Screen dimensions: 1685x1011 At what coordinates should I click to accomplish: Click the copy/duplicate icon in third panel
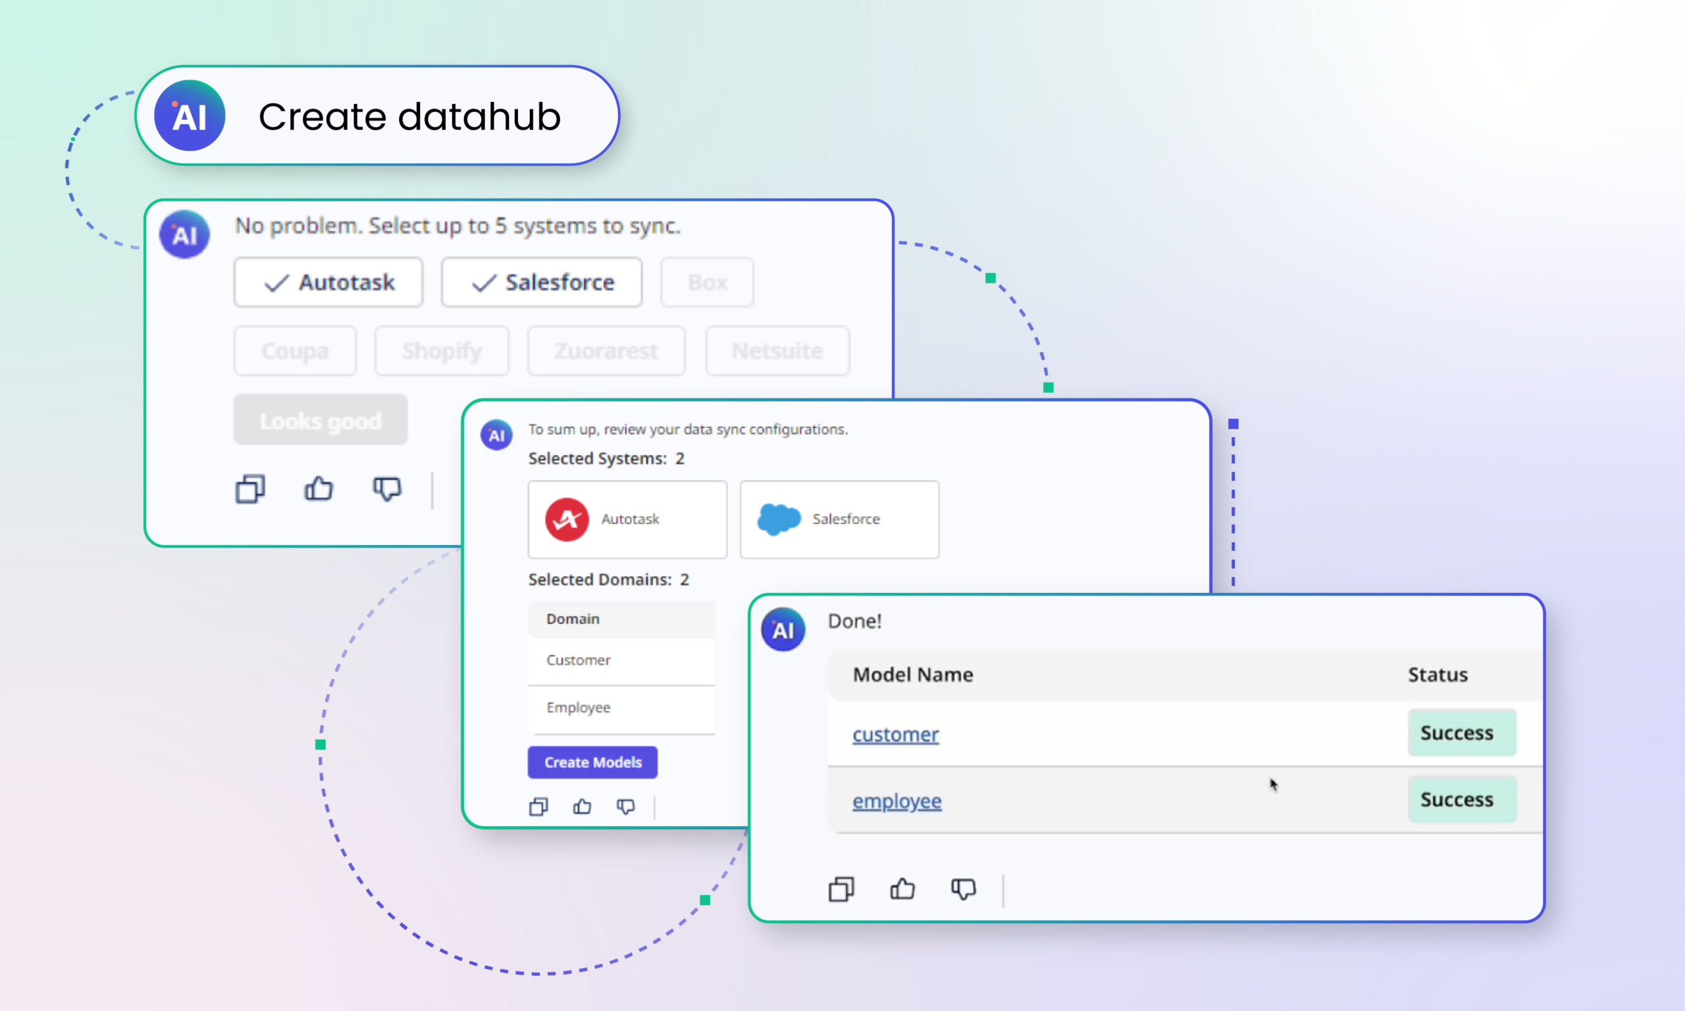pos(842,889)
